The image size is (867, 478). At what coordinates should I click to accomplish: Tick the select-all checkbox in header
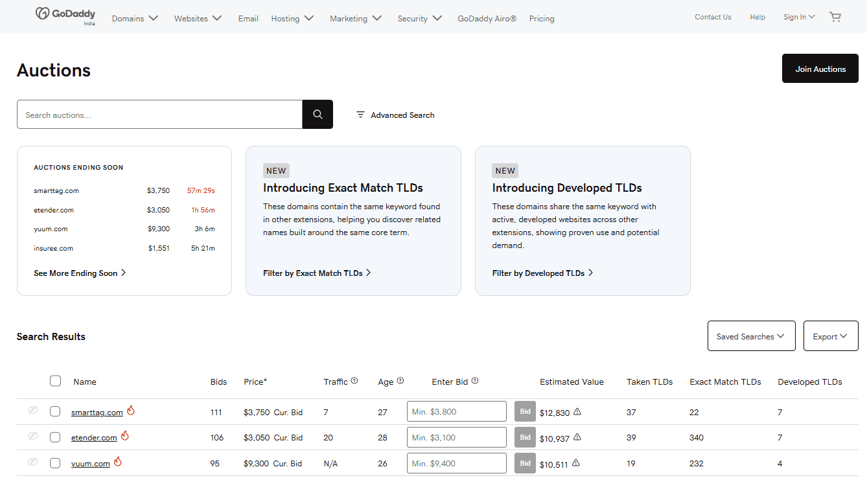[55, 381]
